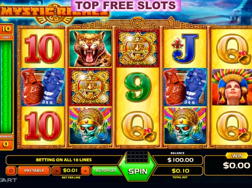Click the golden sun mask on reel three

[x=137, y=49]
